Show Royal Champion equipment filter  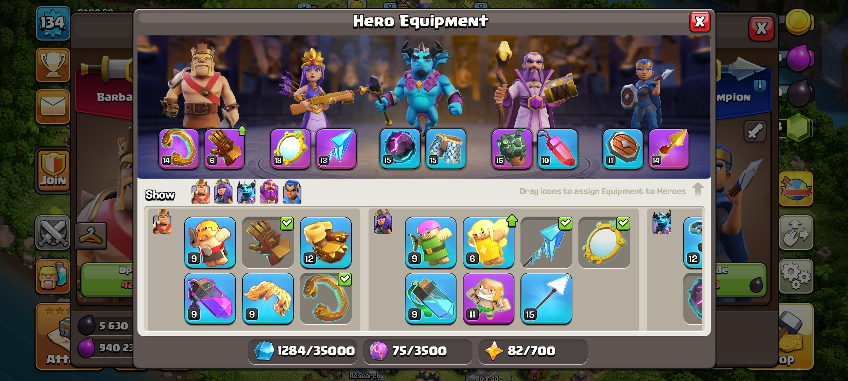pos(292,192)
